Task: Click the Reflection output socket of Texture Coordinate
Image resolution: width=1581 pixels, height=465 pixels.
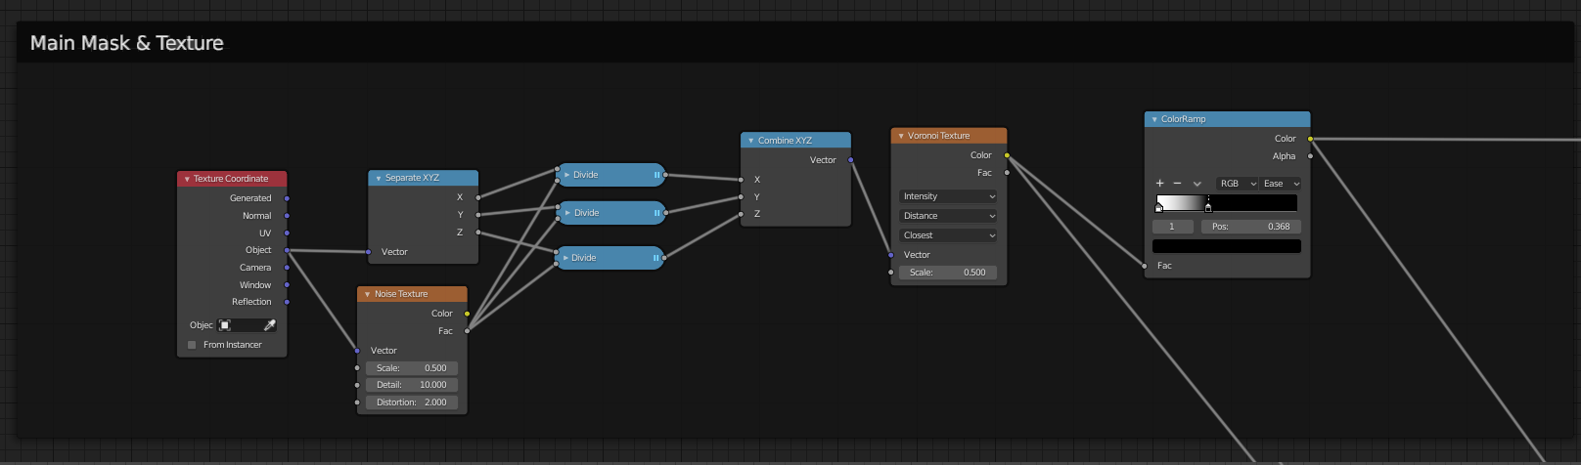Action: pyautogui.click(x=287, y=302)
